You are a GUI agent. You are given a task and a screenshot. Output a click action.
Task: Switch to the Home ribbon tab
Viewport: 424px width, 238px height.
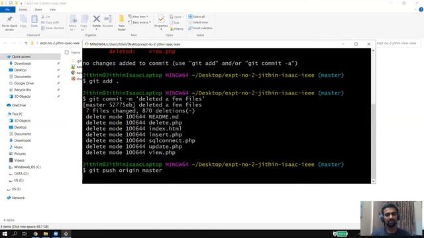click(23, 10)
